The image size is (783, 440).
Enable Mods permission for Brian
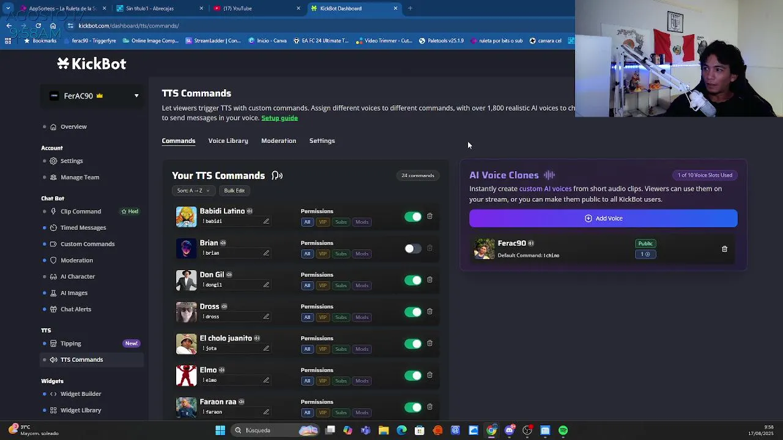362,254
